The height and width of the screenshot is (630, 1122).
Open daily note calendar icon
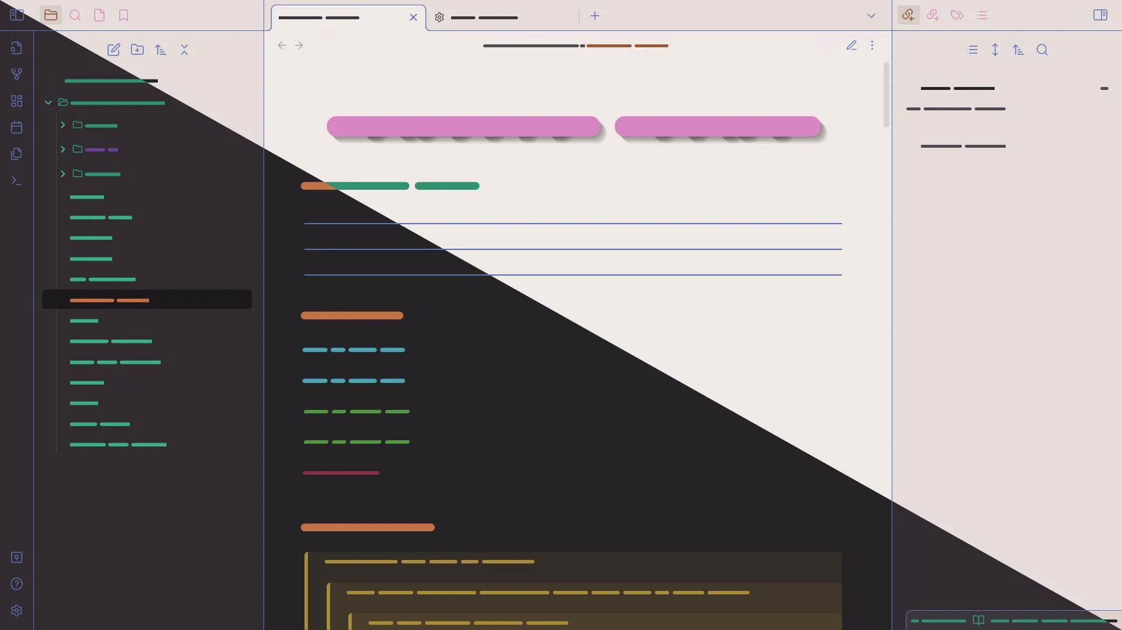point(17,127)
